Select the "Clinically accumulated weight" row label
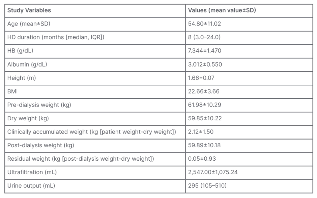317x198 pixels. click(x=91, y=132)
